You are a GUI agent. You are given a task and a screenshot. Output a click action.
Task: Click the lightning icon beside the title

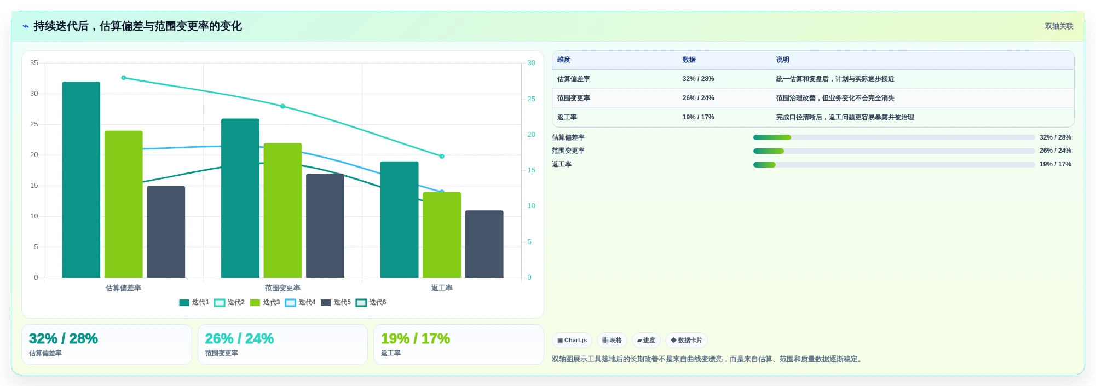[x=25, y=26]
